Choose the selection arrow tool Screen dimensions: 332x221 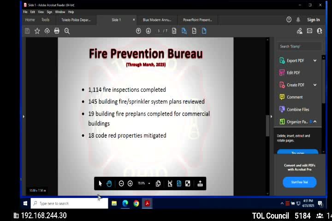point(101,184)
